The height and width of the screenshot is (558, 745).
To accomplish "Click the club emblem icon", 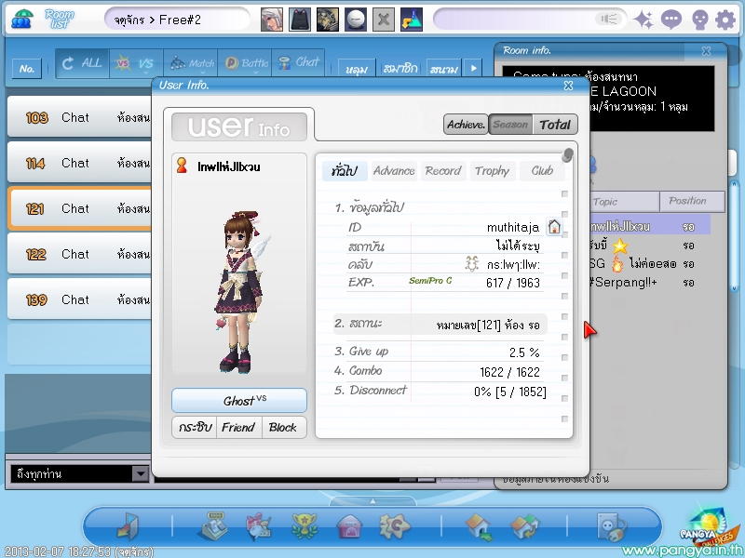I will tap(472, 264).
